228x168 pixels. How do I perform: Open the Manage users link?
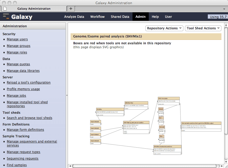pyautogui.click(x=17, y=39)
